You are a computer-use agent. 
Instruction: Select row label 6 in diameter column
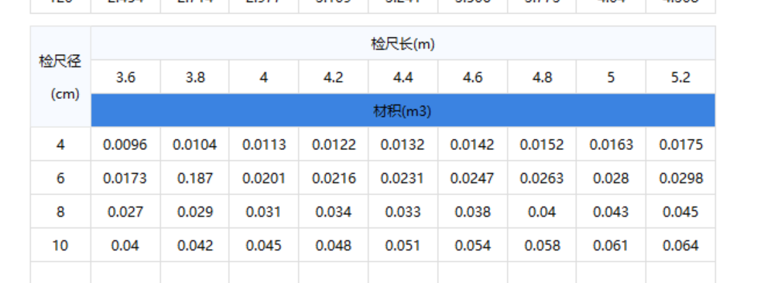[x=60, y=178]
